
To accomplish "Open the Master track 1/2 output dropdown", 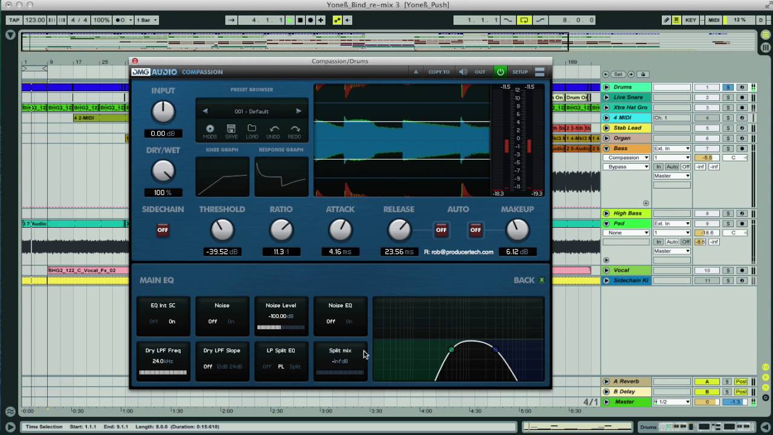I will click(672, 402).
